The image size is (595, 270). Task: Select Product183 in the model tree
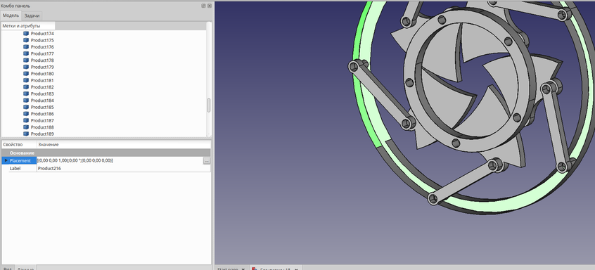[42, 94]
